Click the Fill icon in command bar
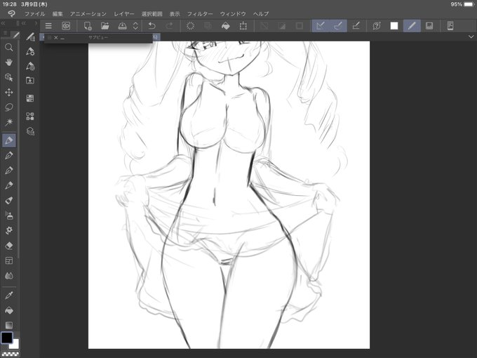The width and height of the screenshot is (477, 358). coord(225,26)
